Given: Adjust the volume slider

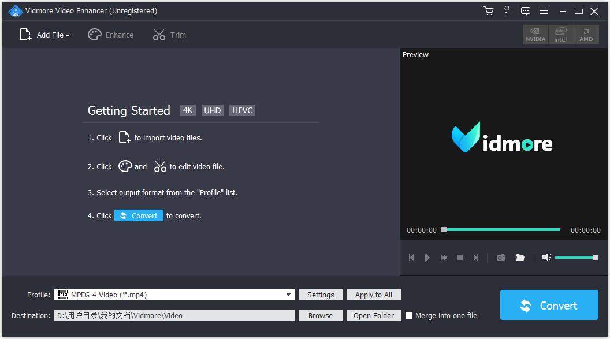Looking at the screenshot, I should click(x=576, y=258).
